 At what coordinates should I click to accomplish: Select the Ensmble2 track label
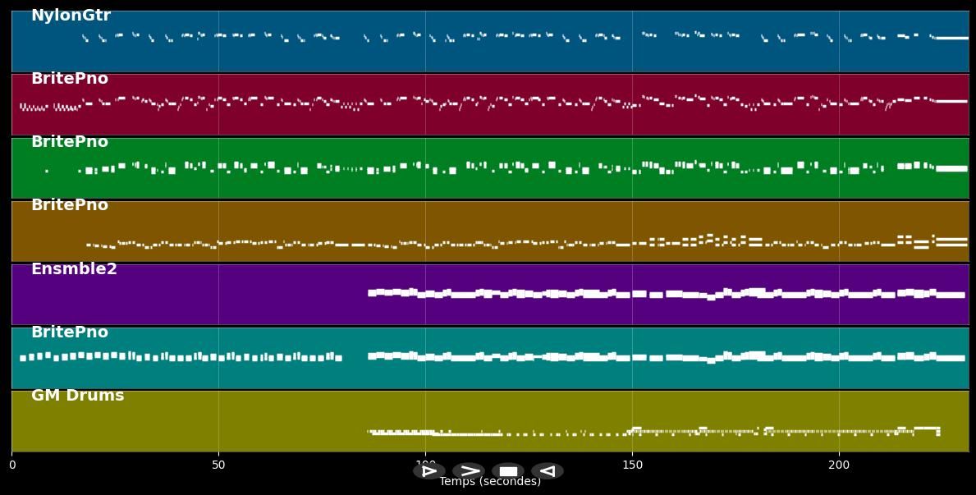point(74,269)
